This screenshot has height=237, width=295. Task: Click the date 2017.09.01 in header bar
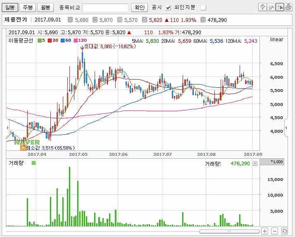pos(48,20)
